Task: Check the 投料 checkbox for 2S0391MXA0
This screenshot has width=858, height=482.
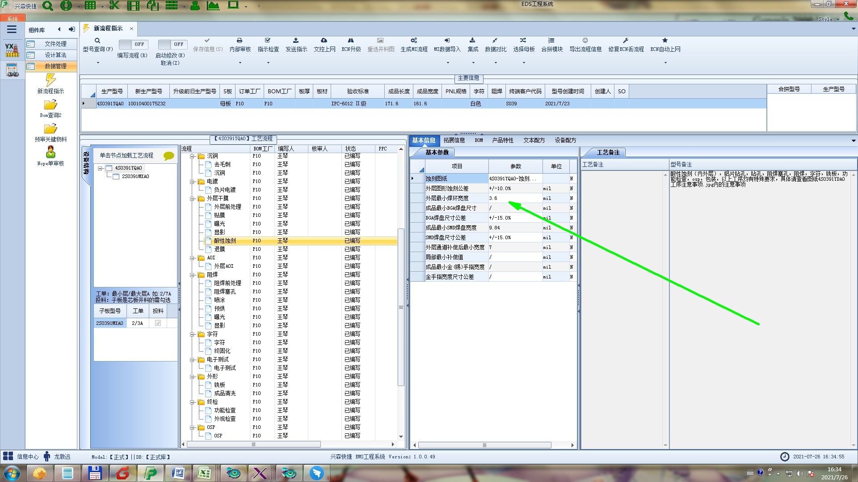Action: (x=158, y=323)
